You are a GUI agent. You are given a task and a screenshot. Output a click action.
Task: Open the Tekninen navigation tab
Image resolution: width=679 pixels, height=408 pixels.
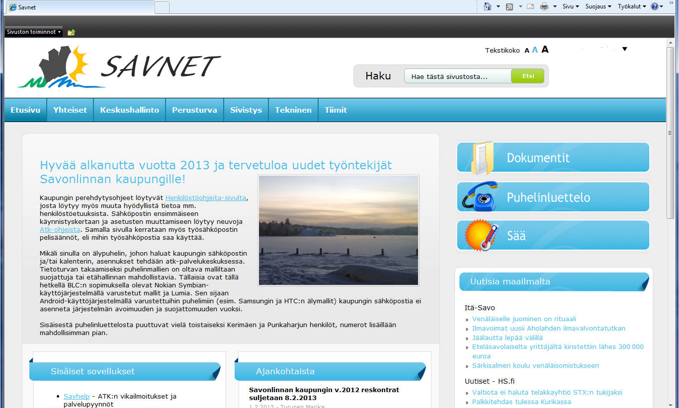pyautogui.click(x=293, y=110)
